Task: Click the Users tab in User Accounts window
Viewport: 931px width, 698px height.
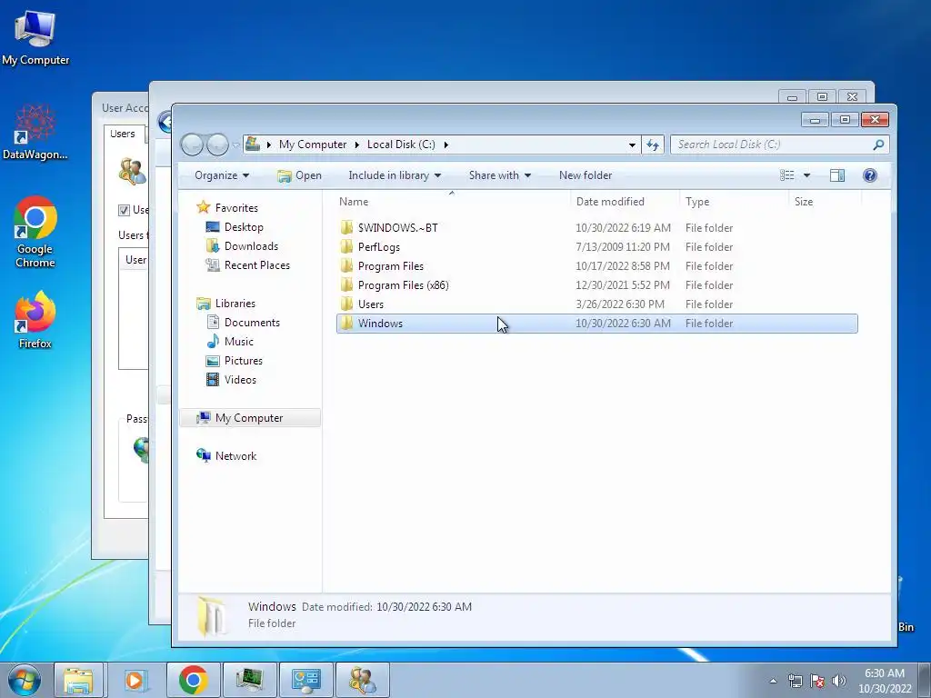Action: (123, 134)
